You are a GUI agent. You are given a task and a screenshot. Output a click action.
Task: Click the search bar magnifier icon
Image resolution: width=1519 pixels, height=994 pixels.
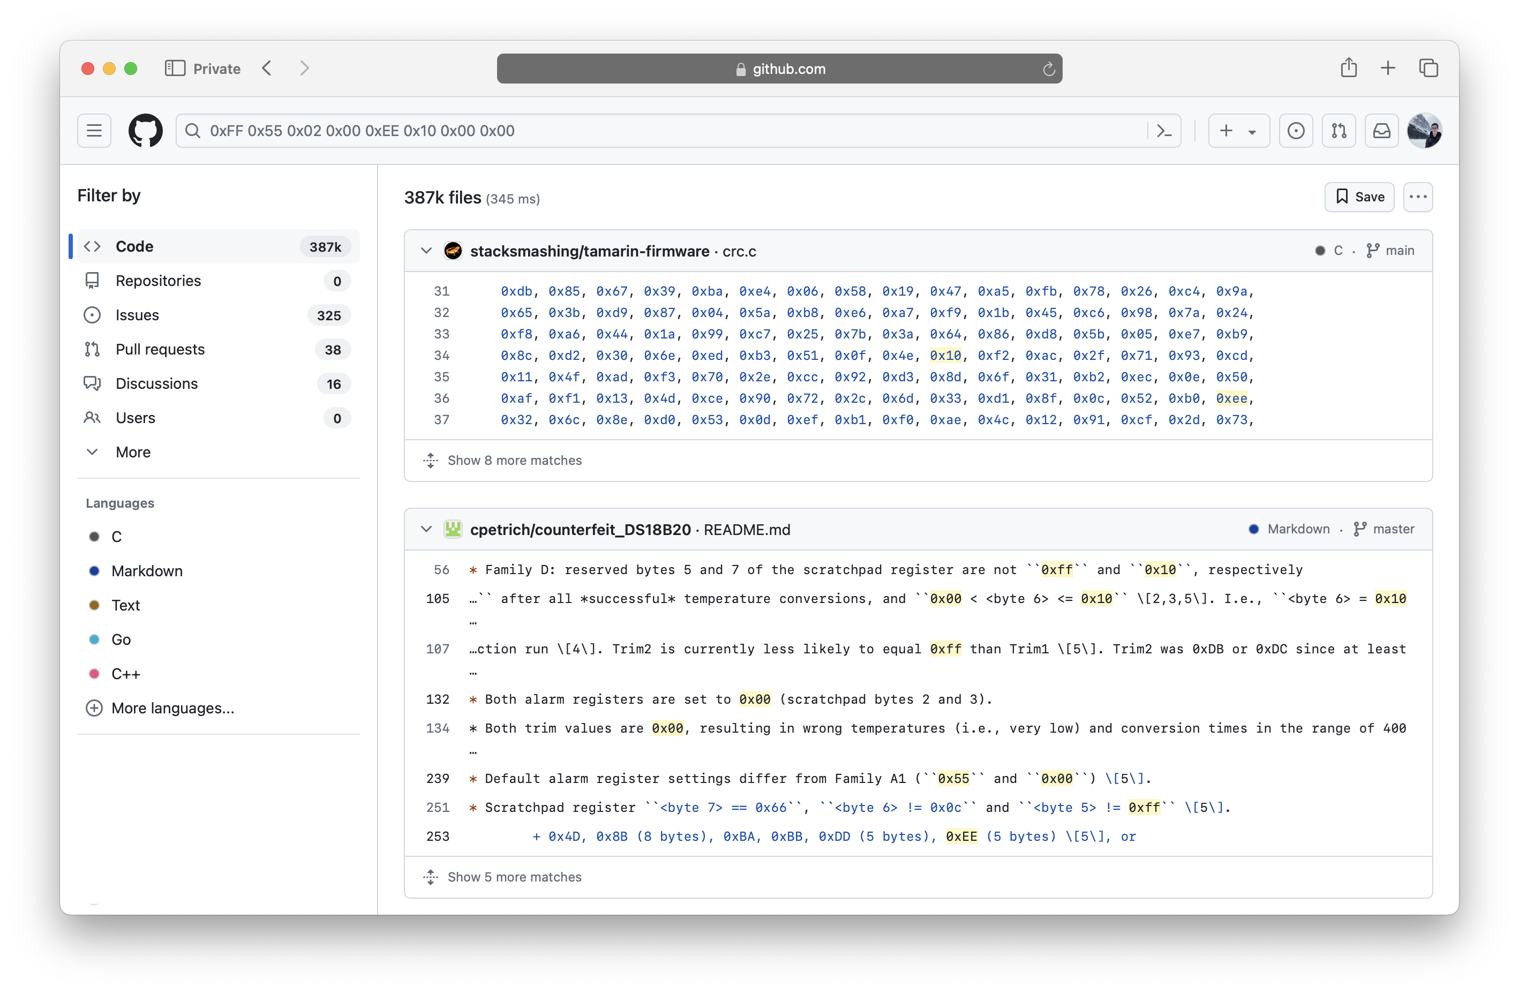pos(192,131)
